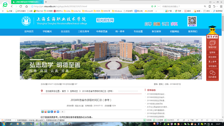Click 首页 breadcrumb link
The width and height of the screenshot is (224, 126).
pyautogui.click(x=64, y=91)
